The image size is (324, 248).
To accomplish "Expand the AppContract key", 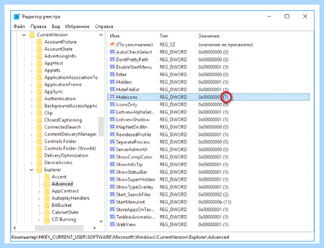I will tap(39, 191).
